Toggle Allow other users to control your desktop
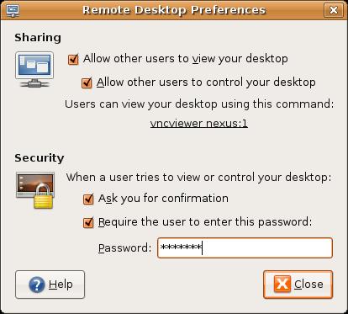 point(87,82)
